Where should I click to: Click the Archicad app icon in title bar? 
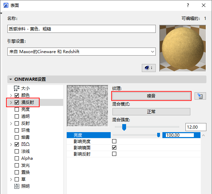coord(6,5)
